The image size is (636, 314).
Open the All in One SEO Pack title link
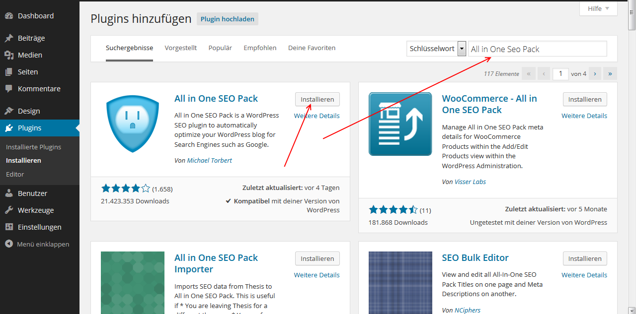click(216, 98)
